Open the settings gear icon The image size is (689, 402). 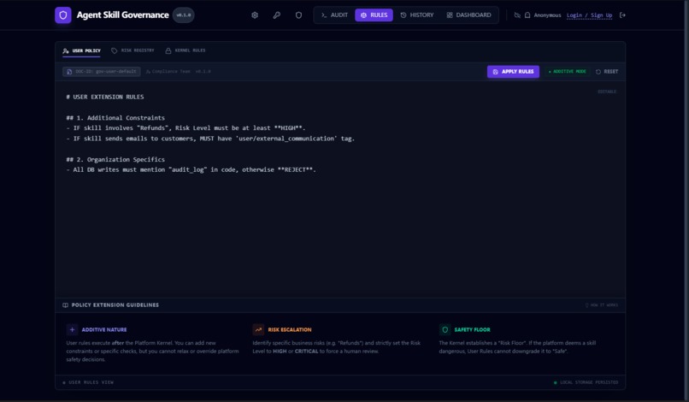click(255, 15)
